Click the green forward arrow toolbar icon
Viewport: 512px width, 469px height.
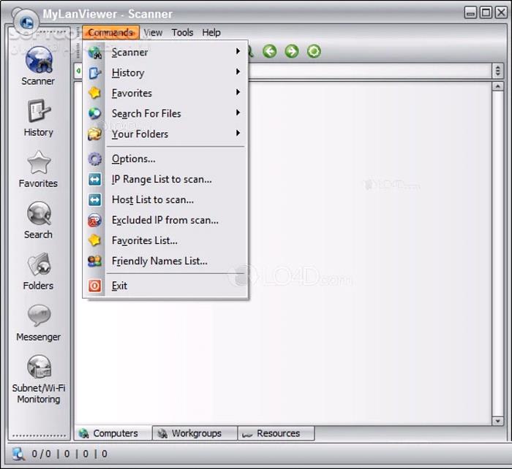point(292,51)
